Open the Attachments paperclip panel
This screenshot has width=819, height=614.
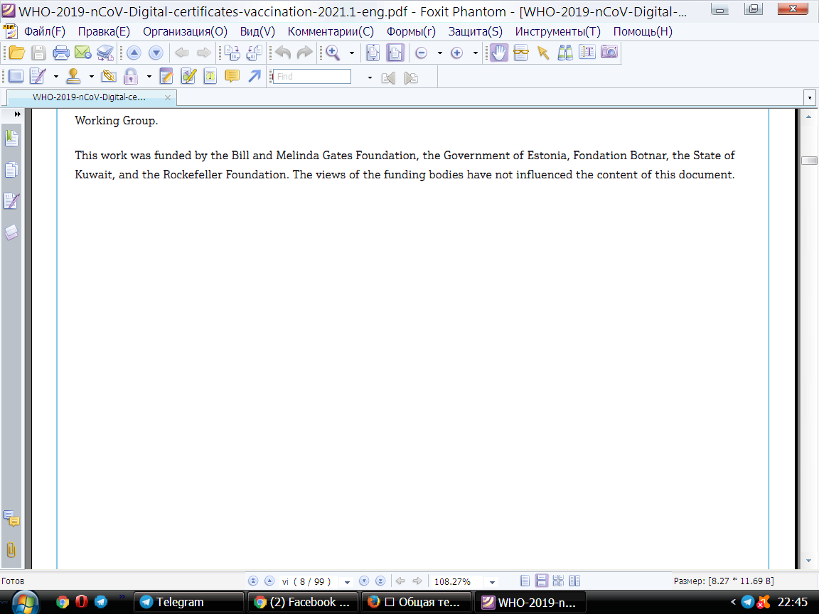(11, 550)
